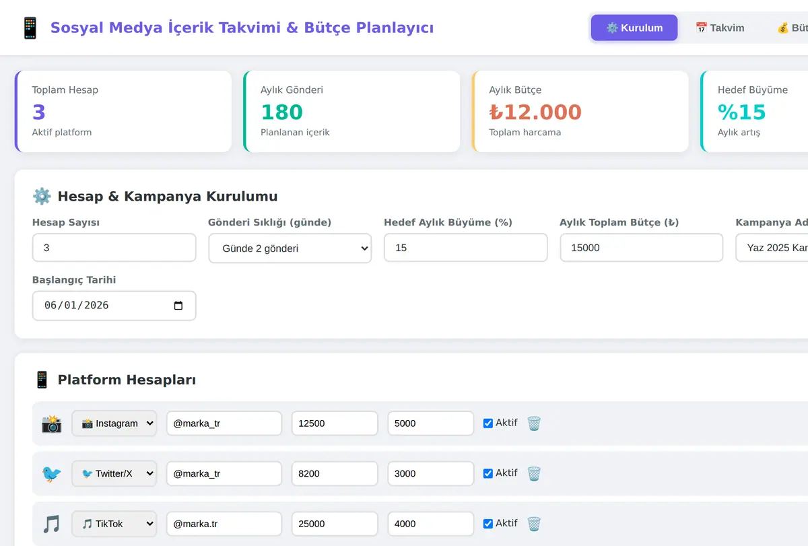Click the Instagram follower field 12500

(335, 423)
